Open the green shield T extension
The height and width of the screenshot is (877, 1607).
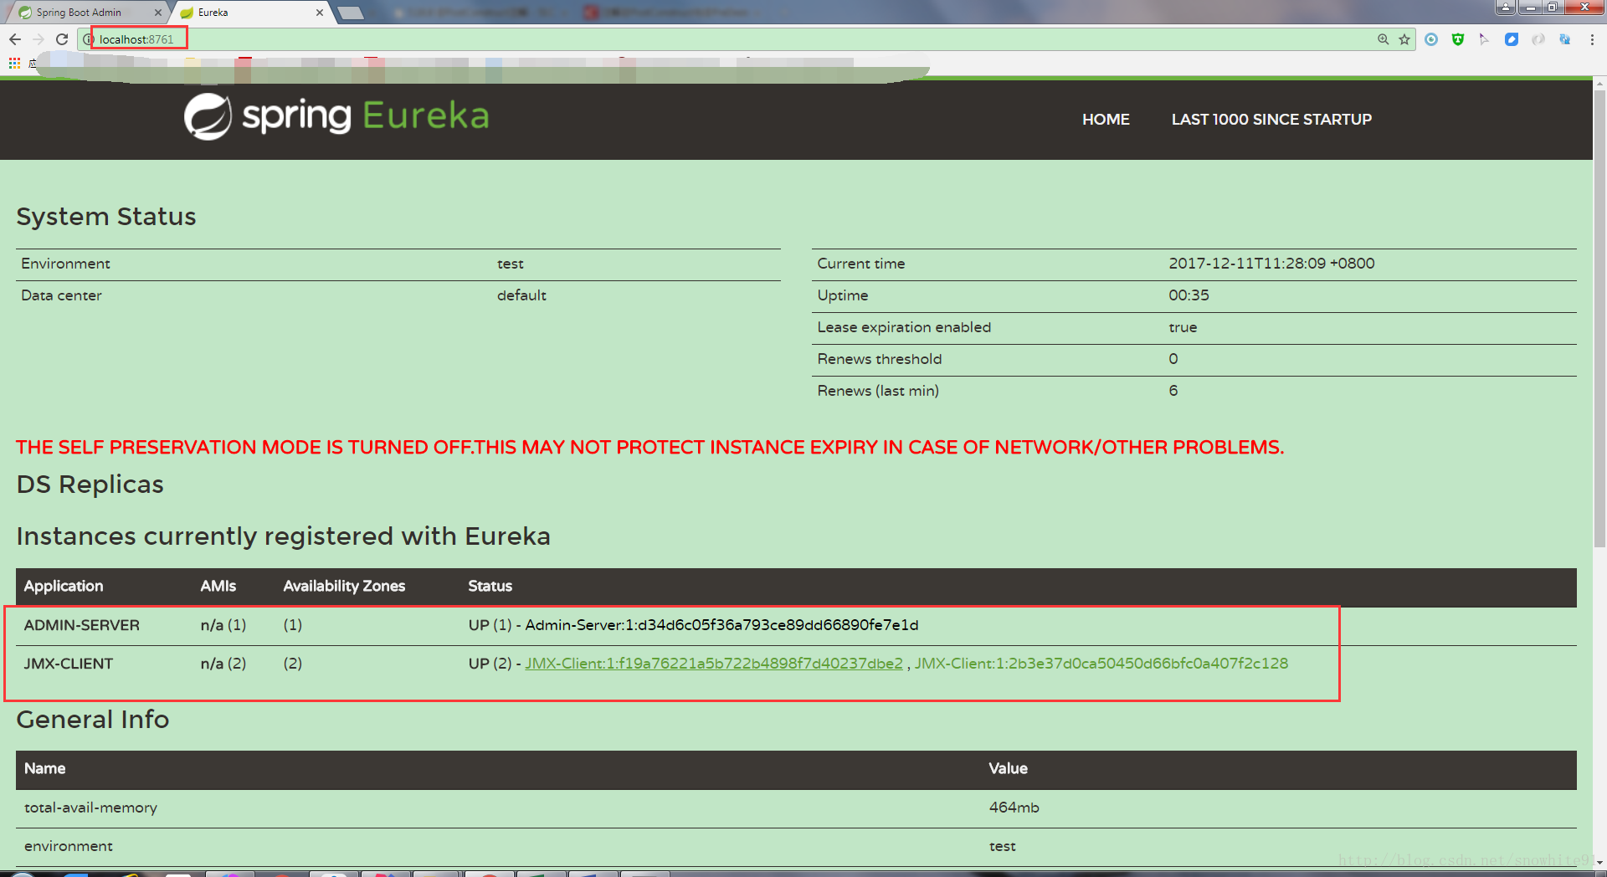coord(1458,39)
